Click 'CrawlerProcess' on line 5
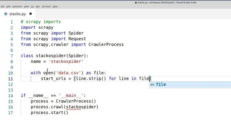The width and height of the screenshot is (231, 130). tap(106, 44)
